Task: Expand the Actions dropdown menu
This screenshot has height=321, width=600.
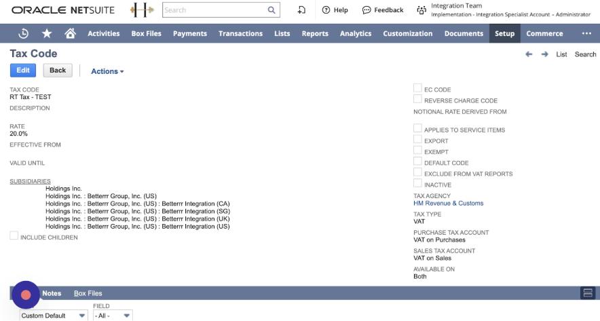Action: pyautogui.click(x=107, y=71)
